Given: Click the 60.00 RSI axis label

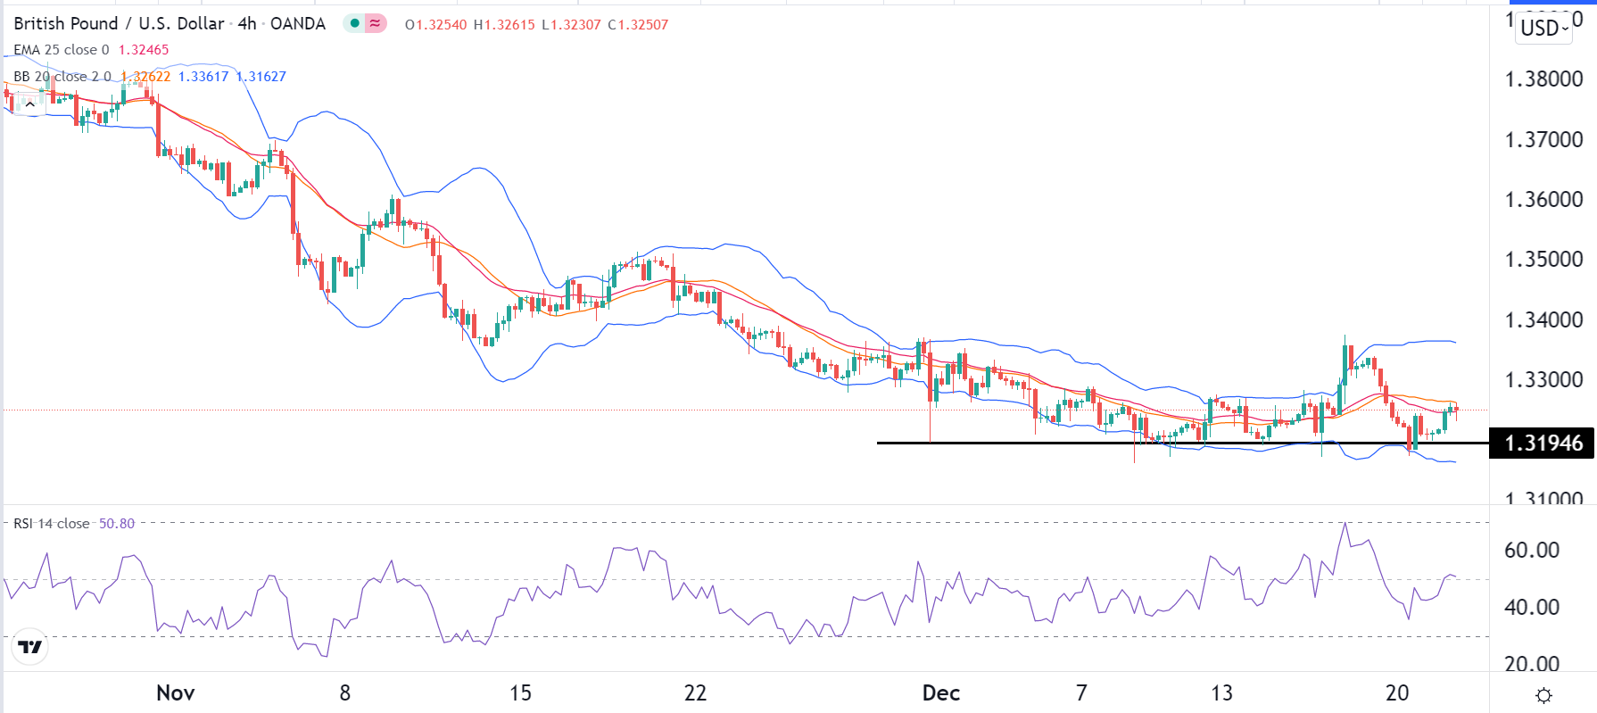Looking at the screenshot, I should (1532, 551).
